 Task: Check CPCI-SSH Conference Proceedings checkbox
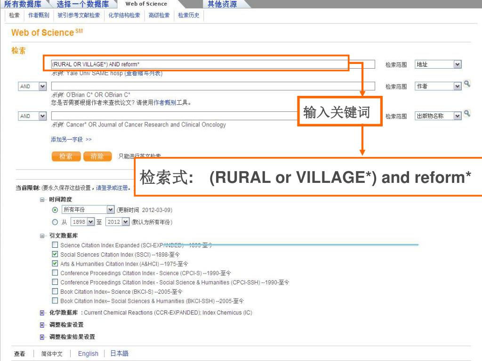[55, 282]
